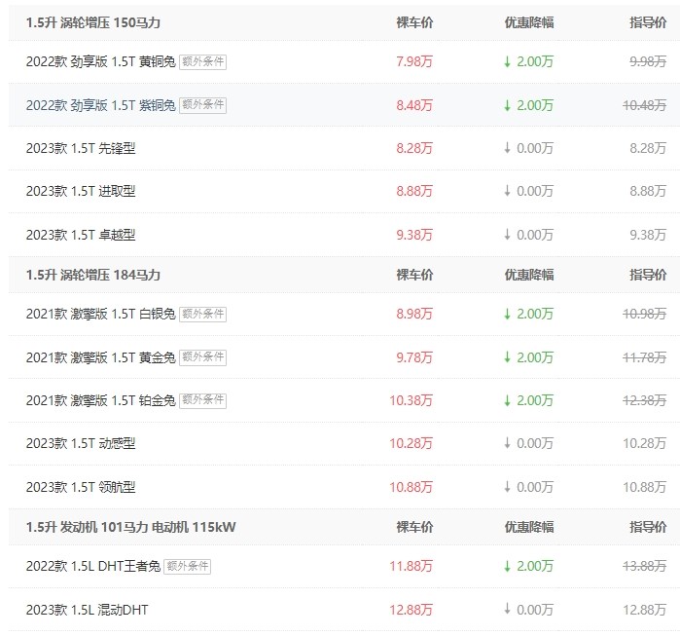Click the green 2.00万 discount for 黄铜兔
The height and width of the screenshot is (636, 680).
pyautogui.click(x=528, y=61)
